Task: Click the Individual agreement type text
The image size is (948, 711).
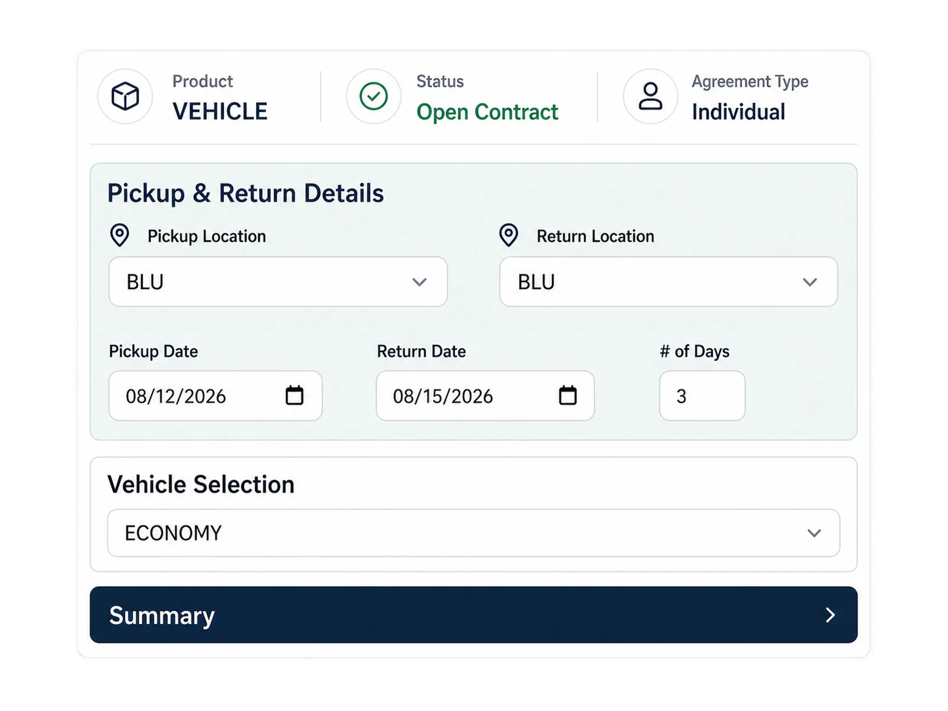Action: click(x=738, y=112)
